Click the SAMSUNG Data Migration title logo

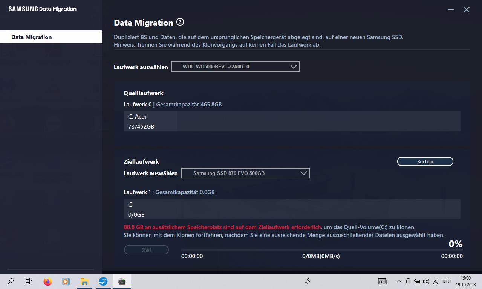coord(43,9)
